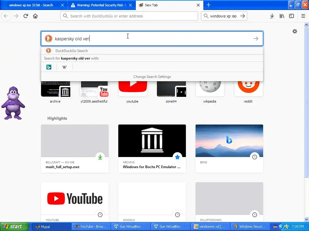Click green download badge on mash_full_setup card
309x231 pixels.
coord(100,157)
